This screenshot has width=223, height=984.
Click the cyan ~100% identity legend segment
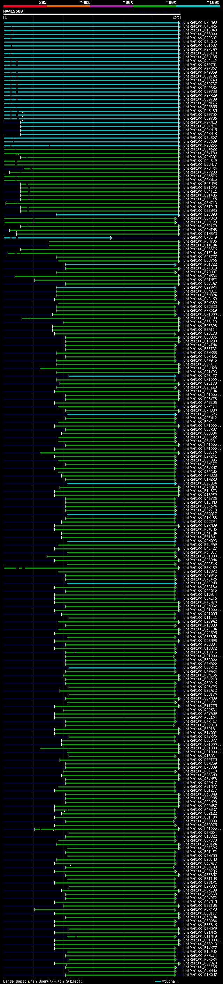pos(198,6)
